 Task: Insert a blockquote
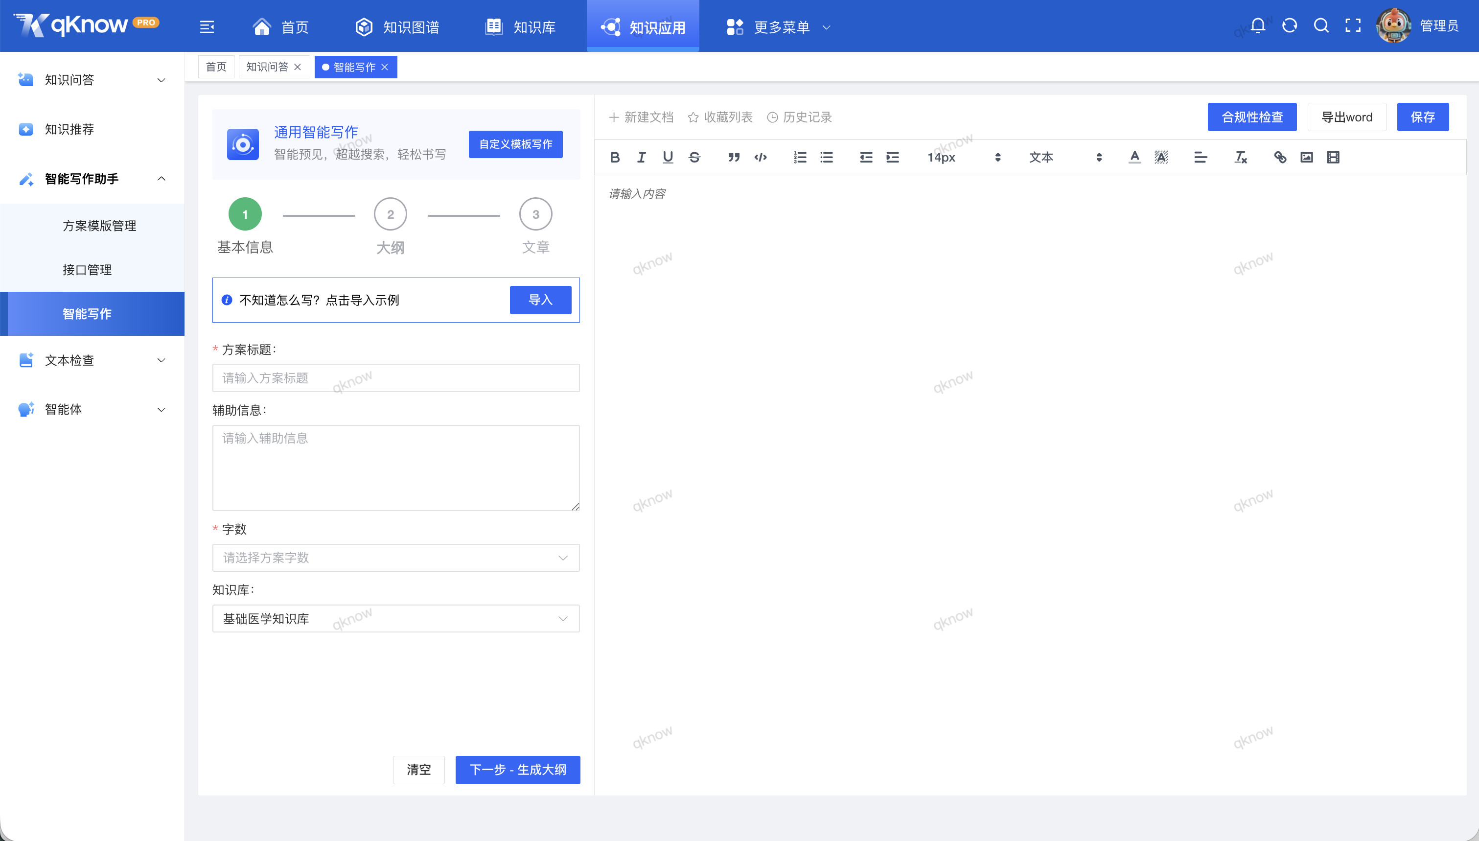pyautogui.click(x=733, y=157)
